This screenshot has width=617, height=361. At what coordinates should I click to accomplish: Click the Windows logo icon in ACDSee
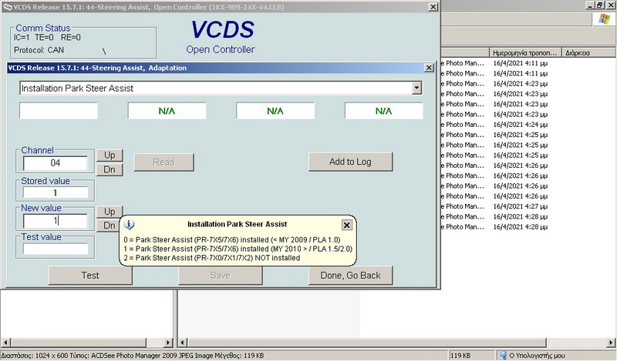coord(604,18)
